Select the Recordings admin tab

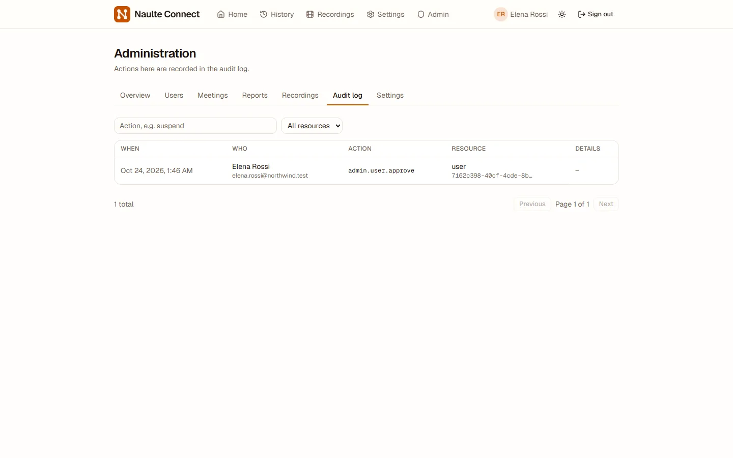tap(300, 95)
